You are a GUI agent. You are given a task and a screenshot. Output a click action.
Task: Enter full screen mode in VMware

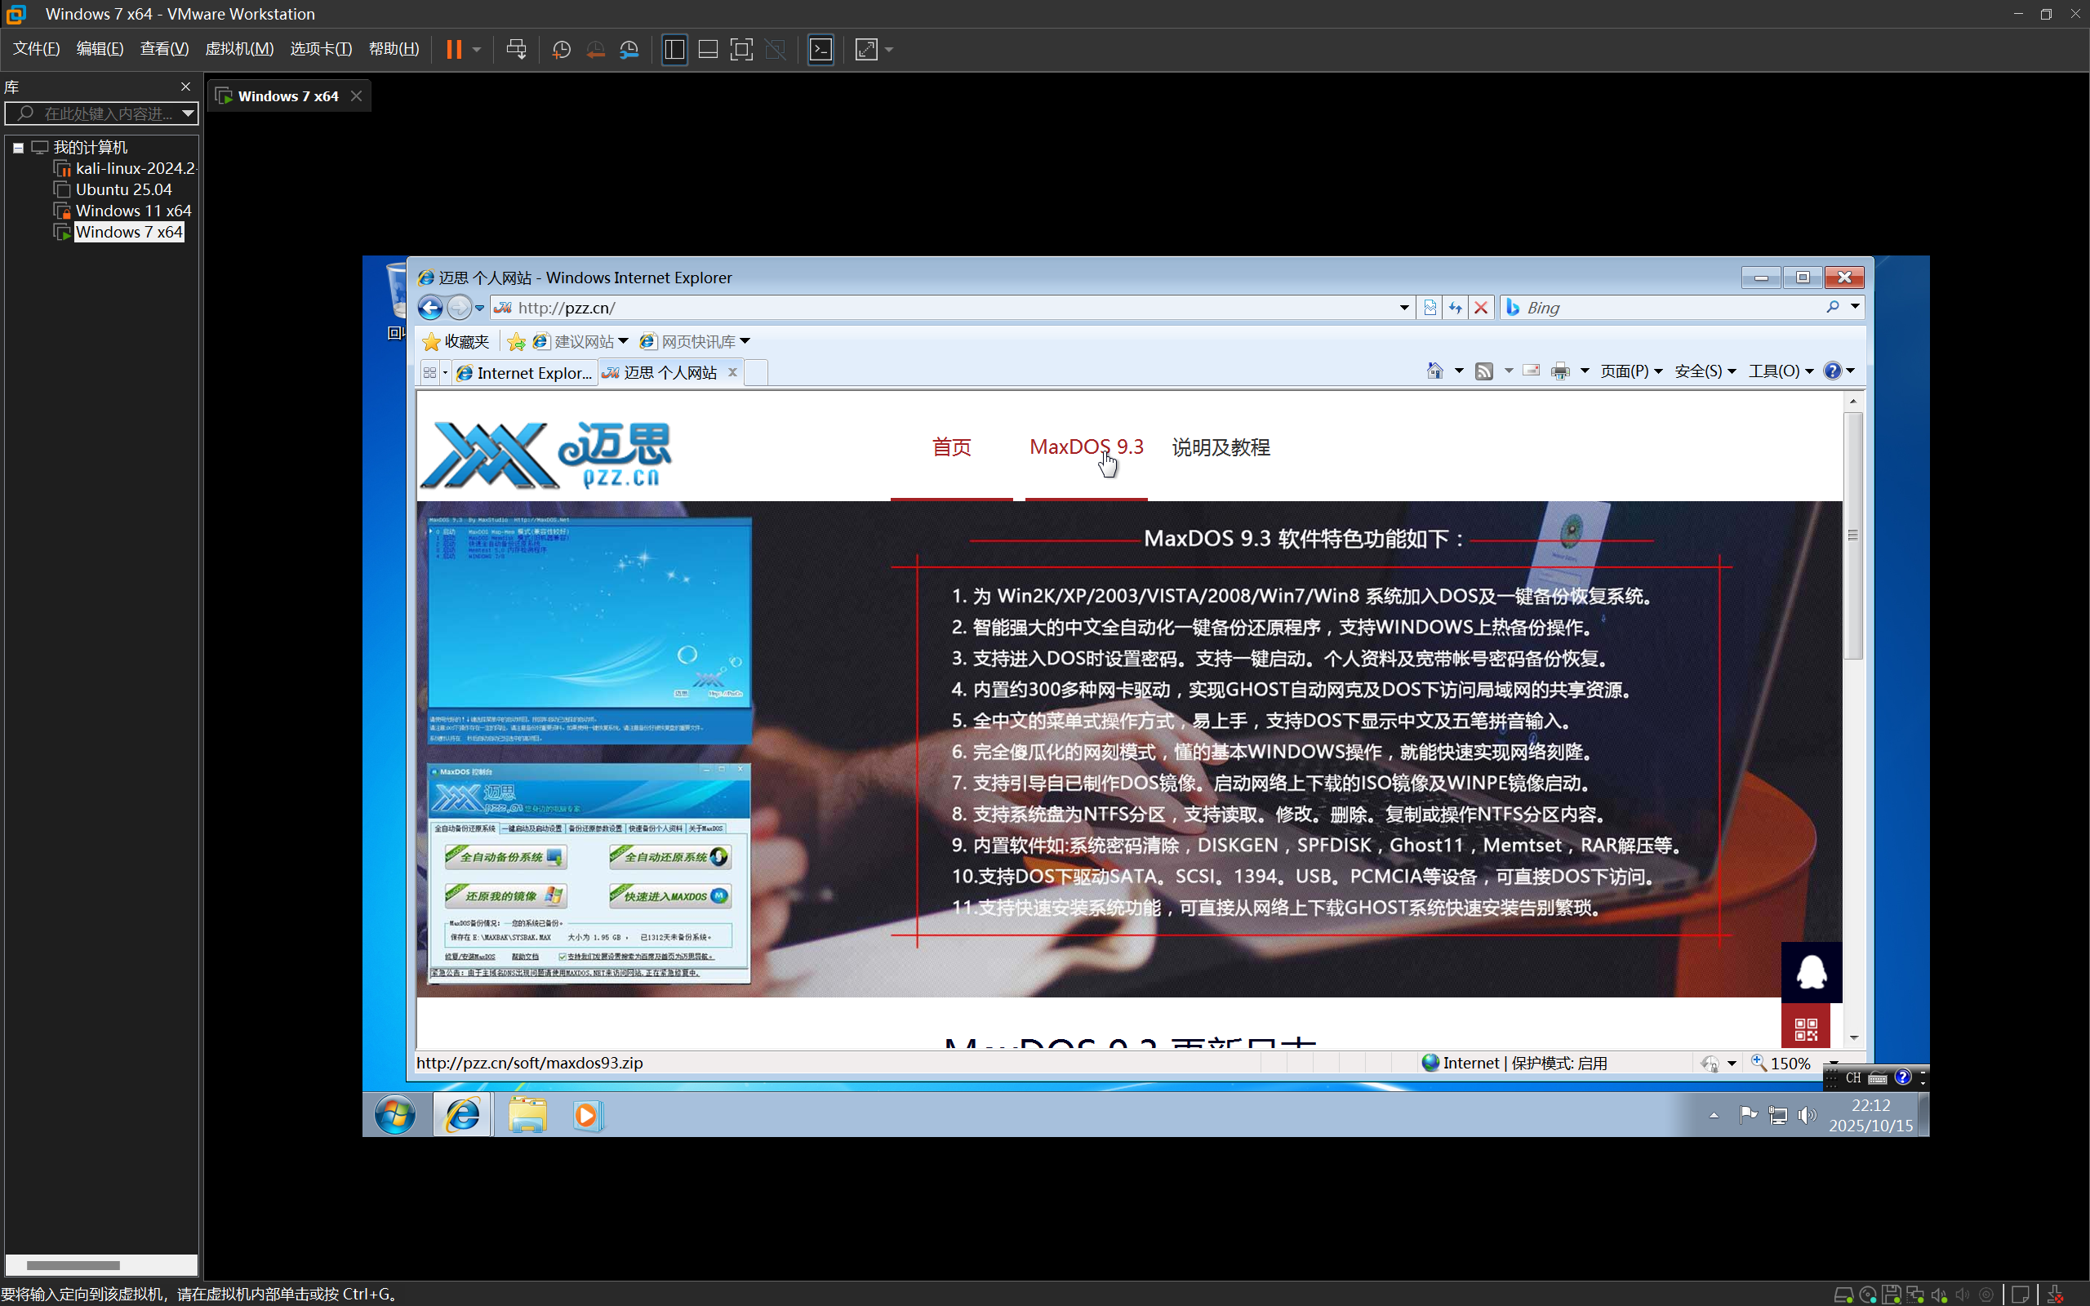click(x=741, y=49)
